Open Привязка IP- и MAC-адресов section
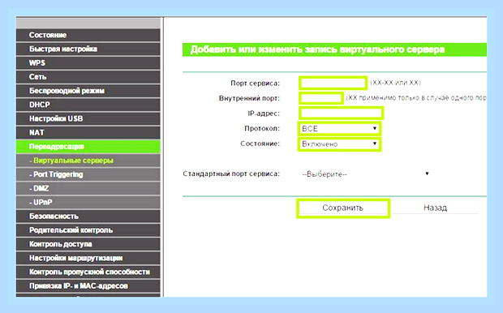Screen dimensions: 503x313 tap(88, 286)
